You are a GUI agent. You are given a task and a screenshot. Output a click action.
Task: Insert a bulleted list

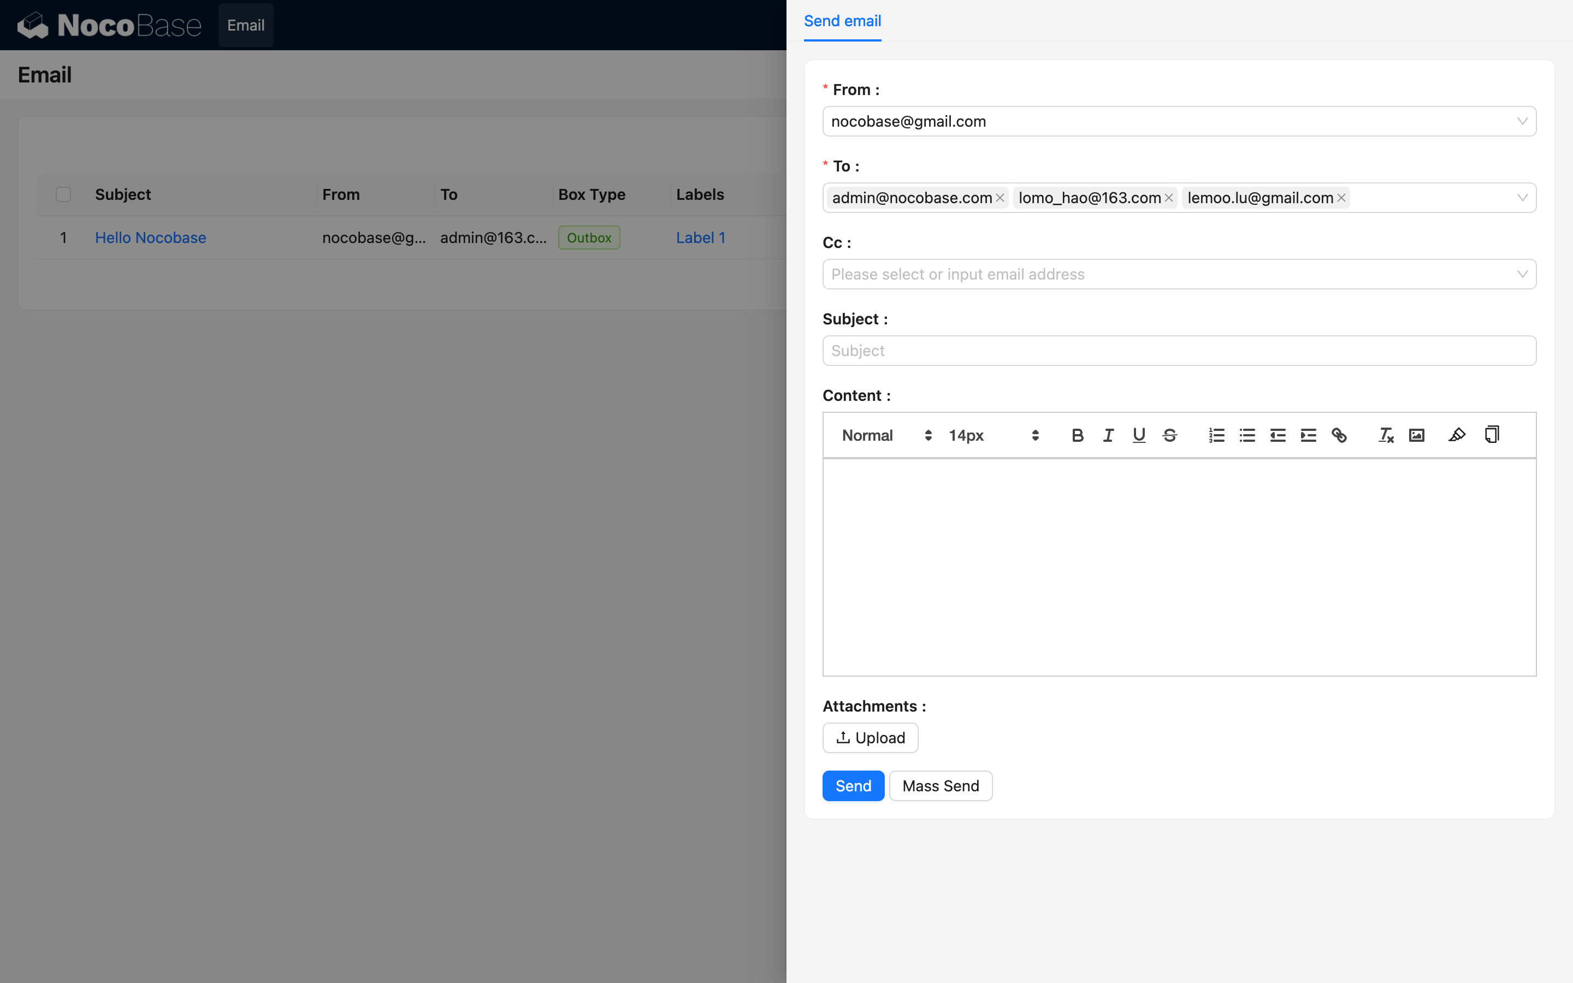pos(1247,436)
